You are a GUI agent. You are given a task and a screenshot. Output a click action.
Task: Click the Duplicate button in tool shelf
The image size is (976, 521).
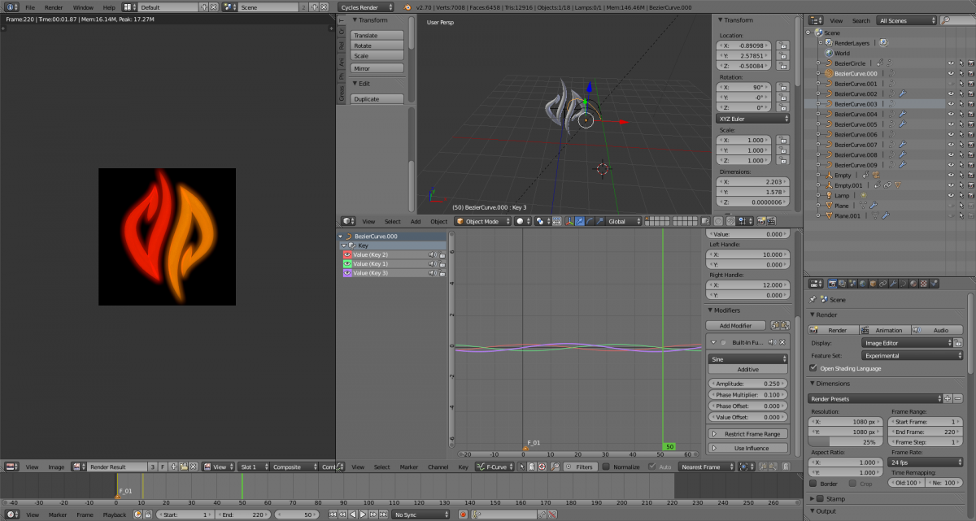coord(377,99)
